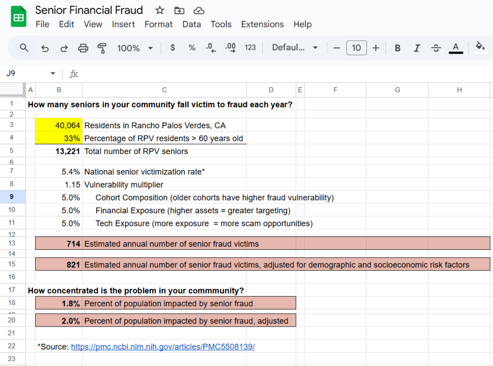Toggle bold formatting
Image resolution: width=493 pixels, height=366 pixels.
coord(397,48)
